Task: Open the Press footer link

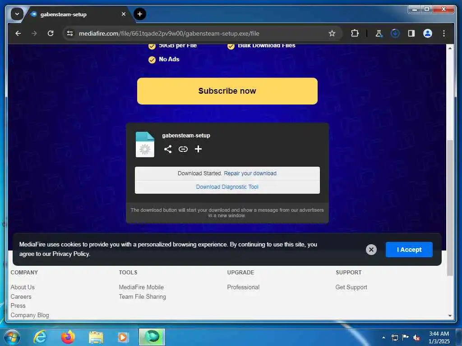Action: click(x=18, y=306)
